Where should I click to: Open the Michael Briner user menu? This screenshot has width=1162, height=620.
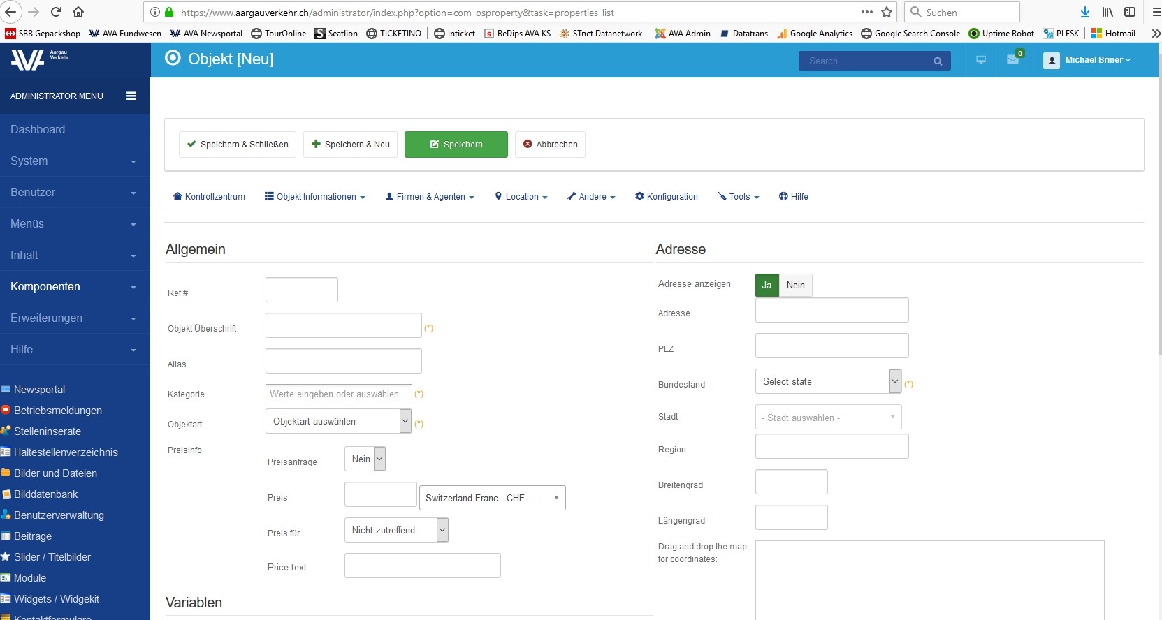(1087, 60)
